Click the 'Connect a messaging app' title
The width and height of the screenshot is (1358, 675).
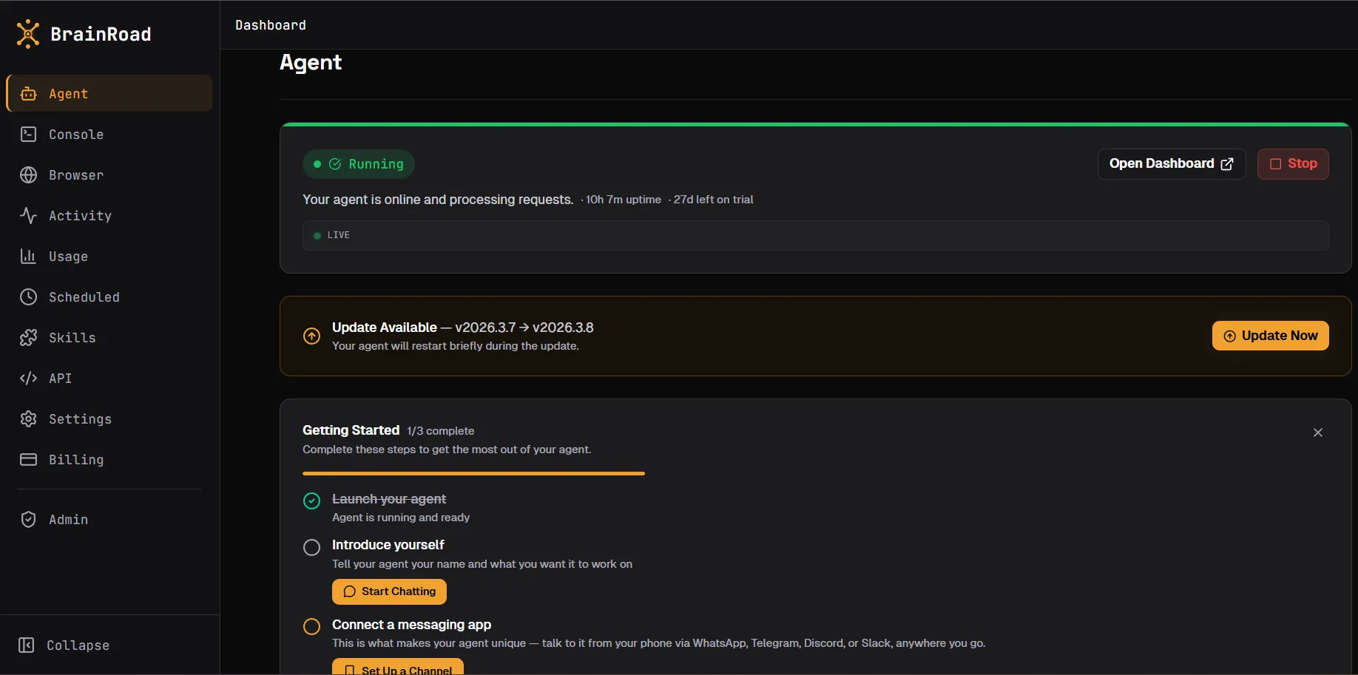coord(411,625)
